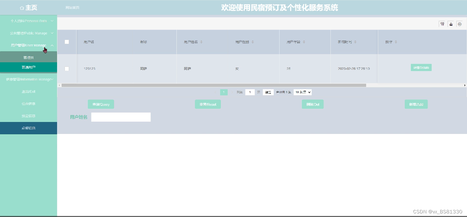Expand 个人资料/Personal Data menu
This screenshot has height=217, width=467.
click(29, 21)
